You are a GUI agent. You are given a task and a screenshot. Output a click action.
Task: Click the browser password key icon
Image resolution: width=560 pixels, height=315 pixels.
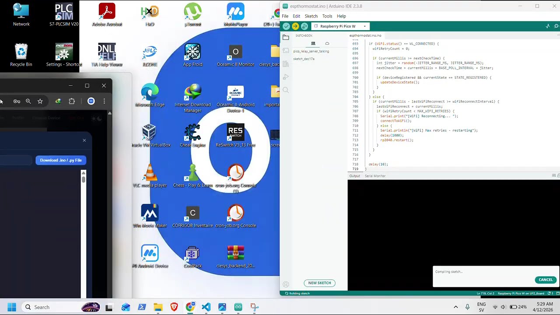tap(17, 101)
